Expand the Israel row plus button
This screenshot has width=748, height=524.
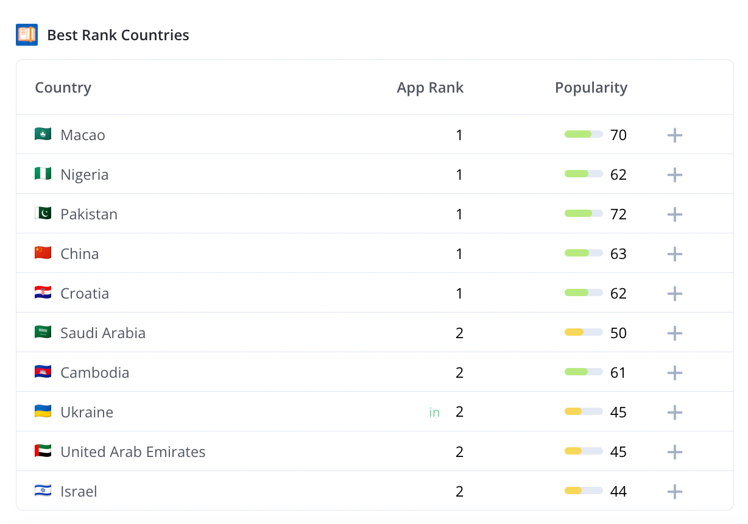674,492
